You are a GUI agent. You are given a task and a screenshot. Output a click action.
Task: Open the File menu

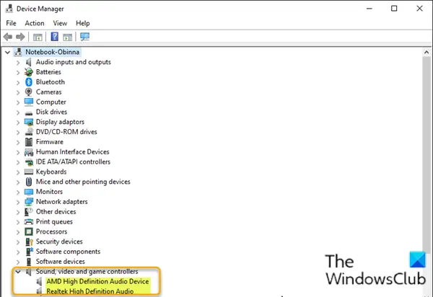[11, 23]
